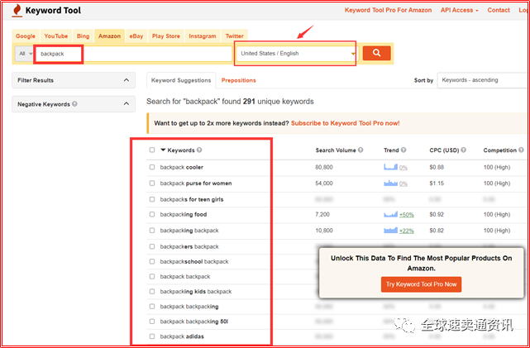Click the Keyword Tool flame logo
The image size is (530, 348).
coord(17,11)
